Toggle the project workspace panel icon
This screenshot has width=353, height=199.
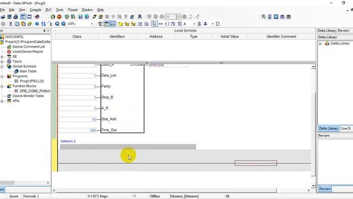pyautogui.click(x=23, y=17)
